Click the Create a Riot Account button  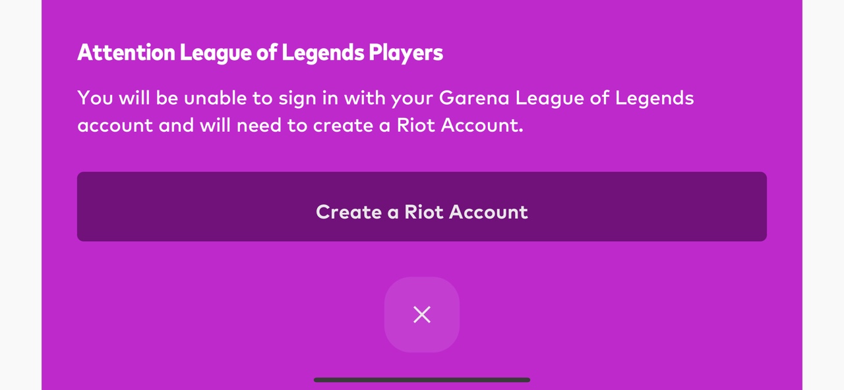click(x=422, y=207)
